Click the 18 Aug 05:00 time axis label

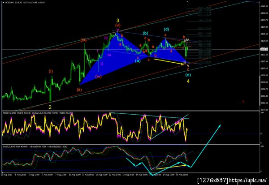(182, 175)
